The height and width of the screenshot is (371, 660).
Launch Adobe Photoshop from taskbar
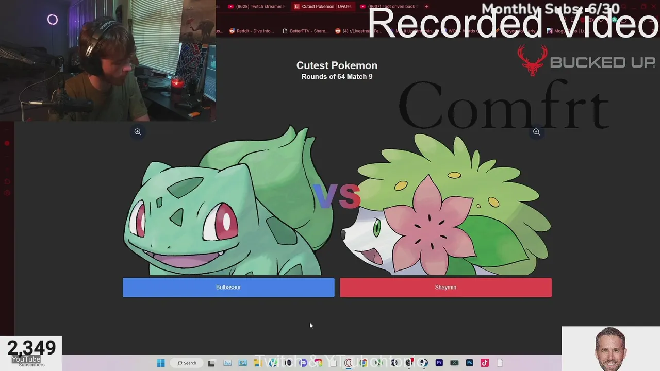coord(469,363)
